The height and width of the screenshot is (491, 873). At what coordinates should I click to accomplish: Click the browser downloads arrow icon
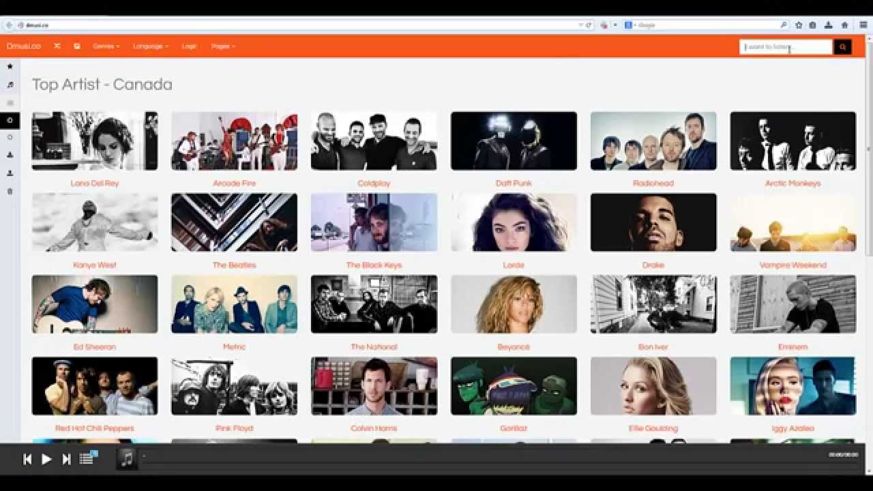[828, 25]
